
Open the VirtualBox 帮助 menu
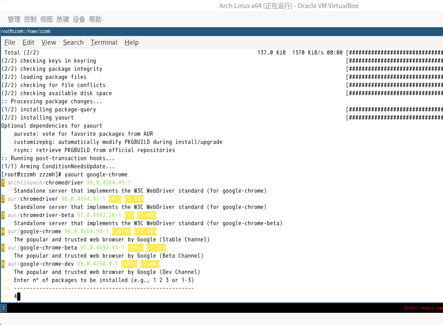(x=95, y=19)
